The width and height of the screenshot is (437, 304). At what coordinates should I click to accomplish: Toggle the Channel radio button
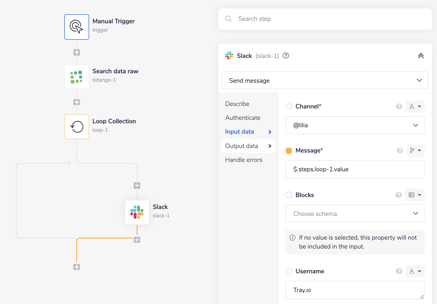pos(289,106)
